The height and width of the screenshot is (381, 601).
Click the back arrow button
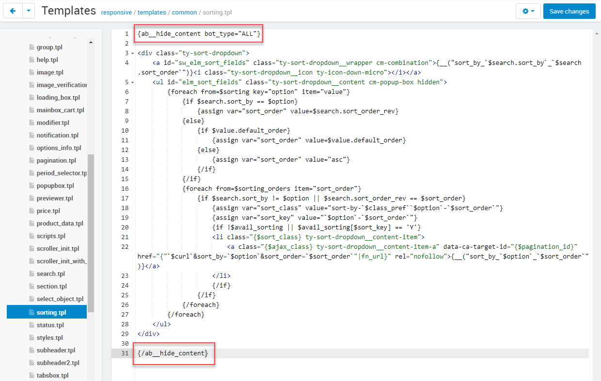tap(13, 11)
